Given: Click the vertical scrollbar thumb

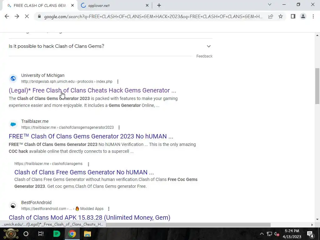Looking at the screenshot, I should (317, 86).
